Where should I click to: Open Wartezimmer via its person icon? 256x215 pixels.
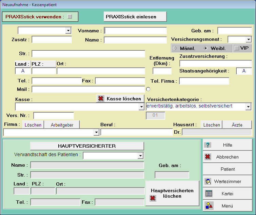coord(208,181)
